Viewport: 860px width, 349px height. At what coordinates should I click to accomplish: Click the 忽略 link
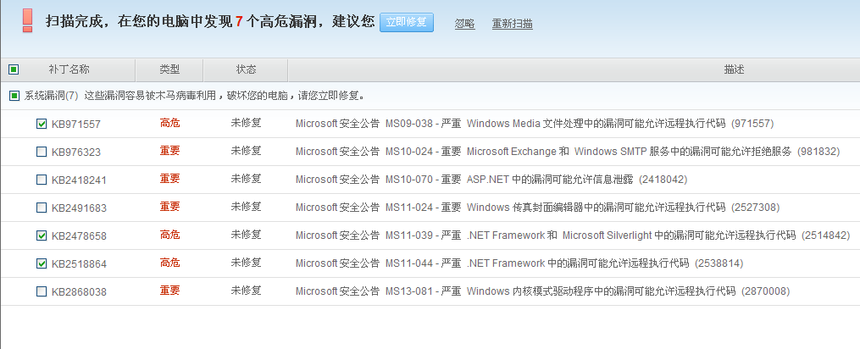(x=464, y=24)
